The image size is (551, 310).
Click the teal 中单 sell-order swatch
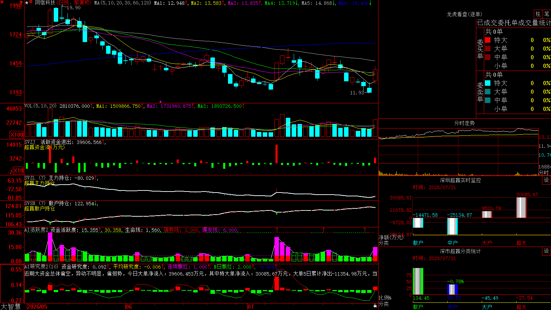[x=488, y=100]
